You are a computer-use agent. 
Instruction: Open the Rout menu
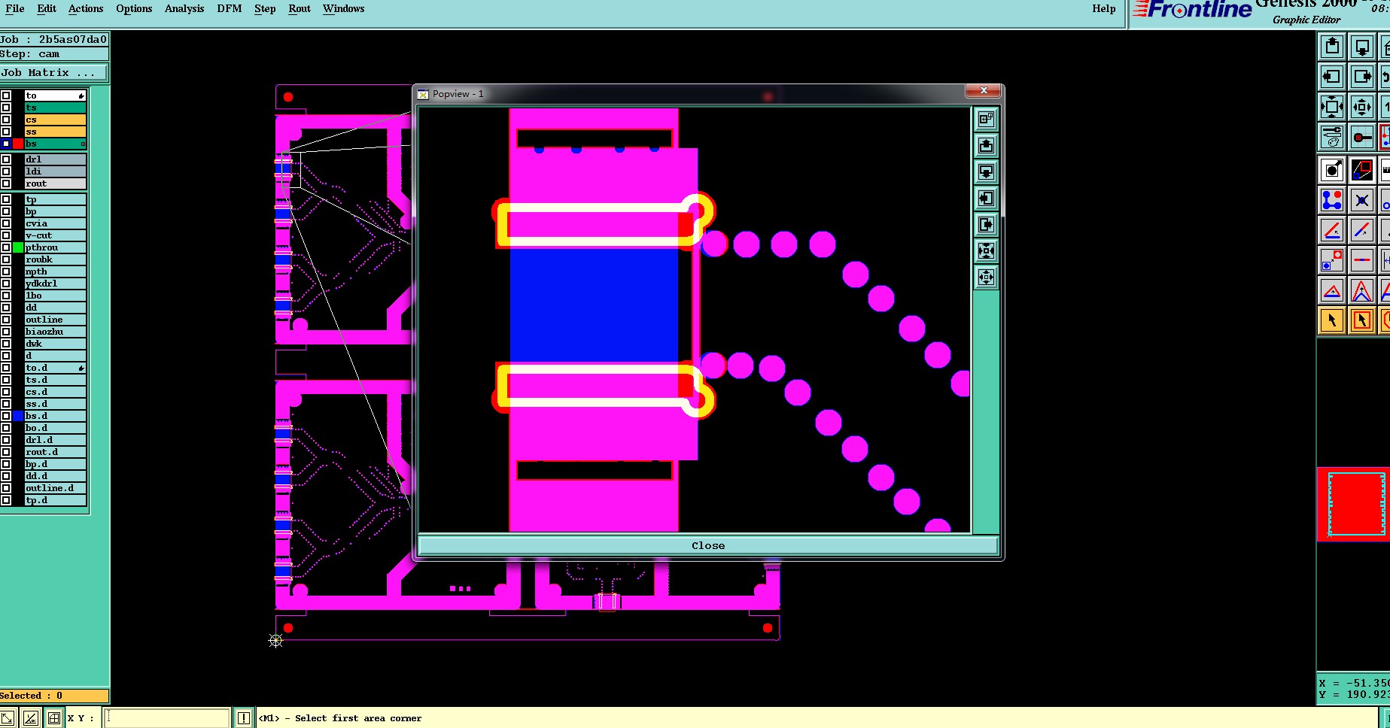click(300, 9)
